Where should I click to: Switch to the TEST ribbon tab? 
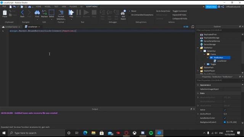(56, 7)
